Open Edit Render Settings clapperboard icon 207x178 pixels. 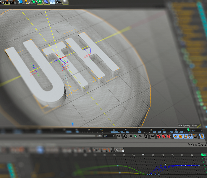[13, 2]
